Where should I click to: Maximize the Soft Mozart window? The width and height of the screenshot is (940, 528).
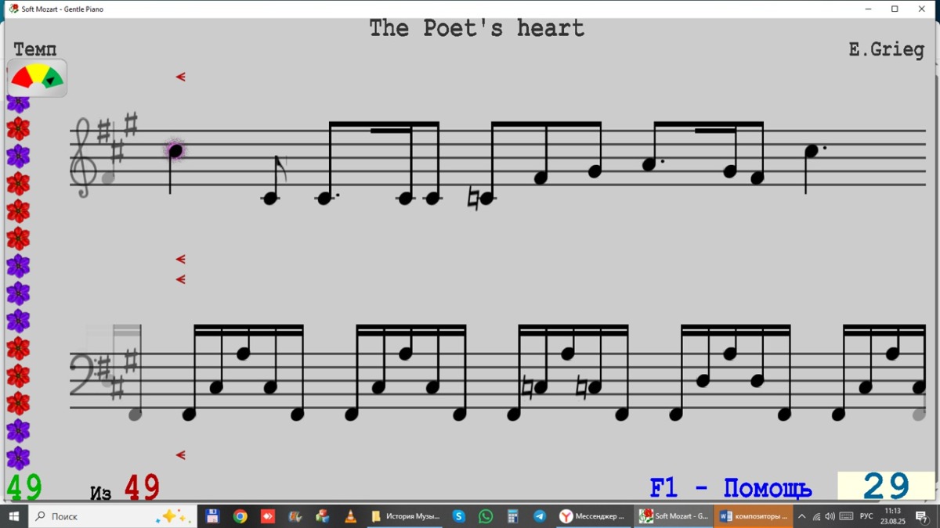point(895,9)
